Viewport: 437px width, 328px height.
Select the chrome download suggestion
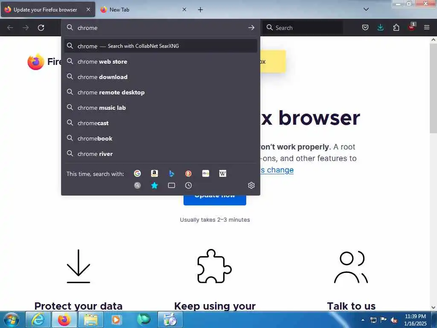click(161, 77)
